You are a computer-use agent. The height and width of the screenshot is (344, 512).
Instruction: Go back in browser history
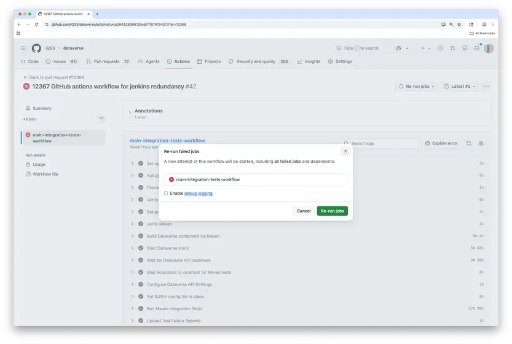pos(19,25)
